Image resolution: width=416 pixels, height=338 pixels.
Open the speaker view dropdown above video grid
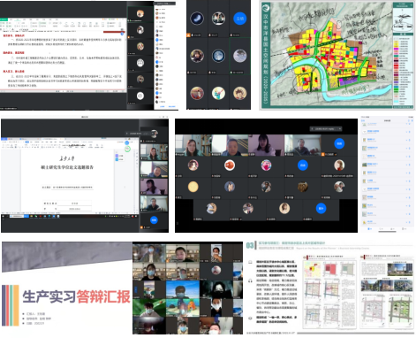coord(326,129)
